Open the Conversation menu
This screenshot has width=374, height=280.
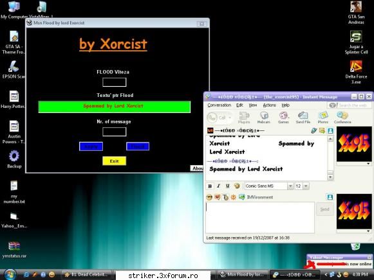(220, 105)
